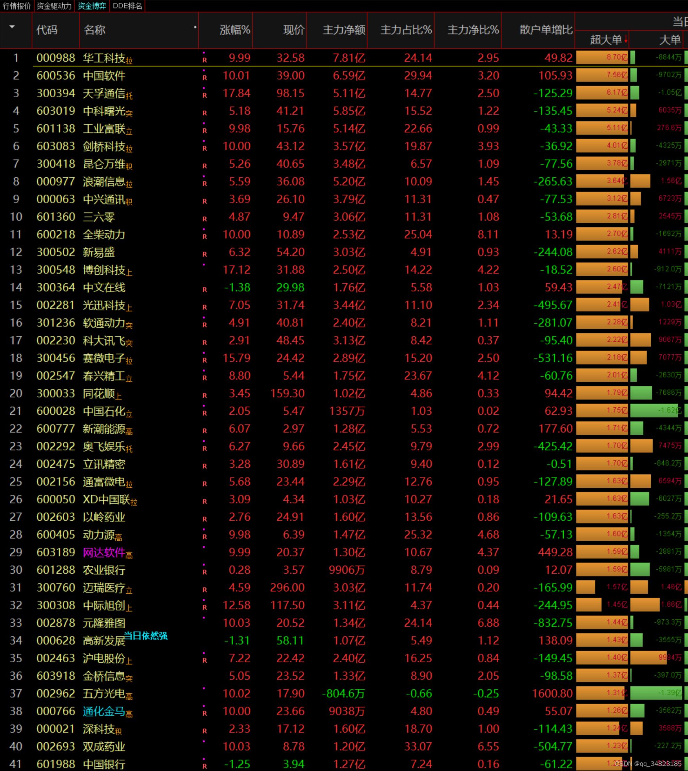Switch to the 行情报价 tab
Viewport: 688px width, 771px height.
[17, 6]
